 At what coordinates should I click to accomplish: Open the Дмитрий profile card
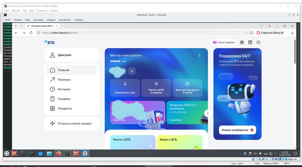pos(72,55)
